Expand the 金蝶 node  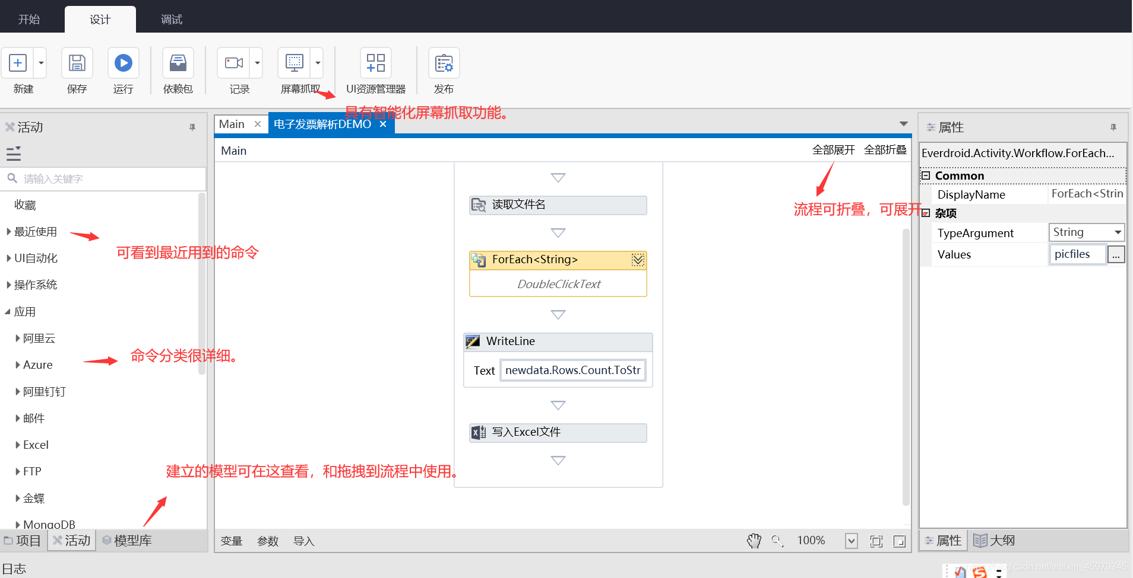18,498
